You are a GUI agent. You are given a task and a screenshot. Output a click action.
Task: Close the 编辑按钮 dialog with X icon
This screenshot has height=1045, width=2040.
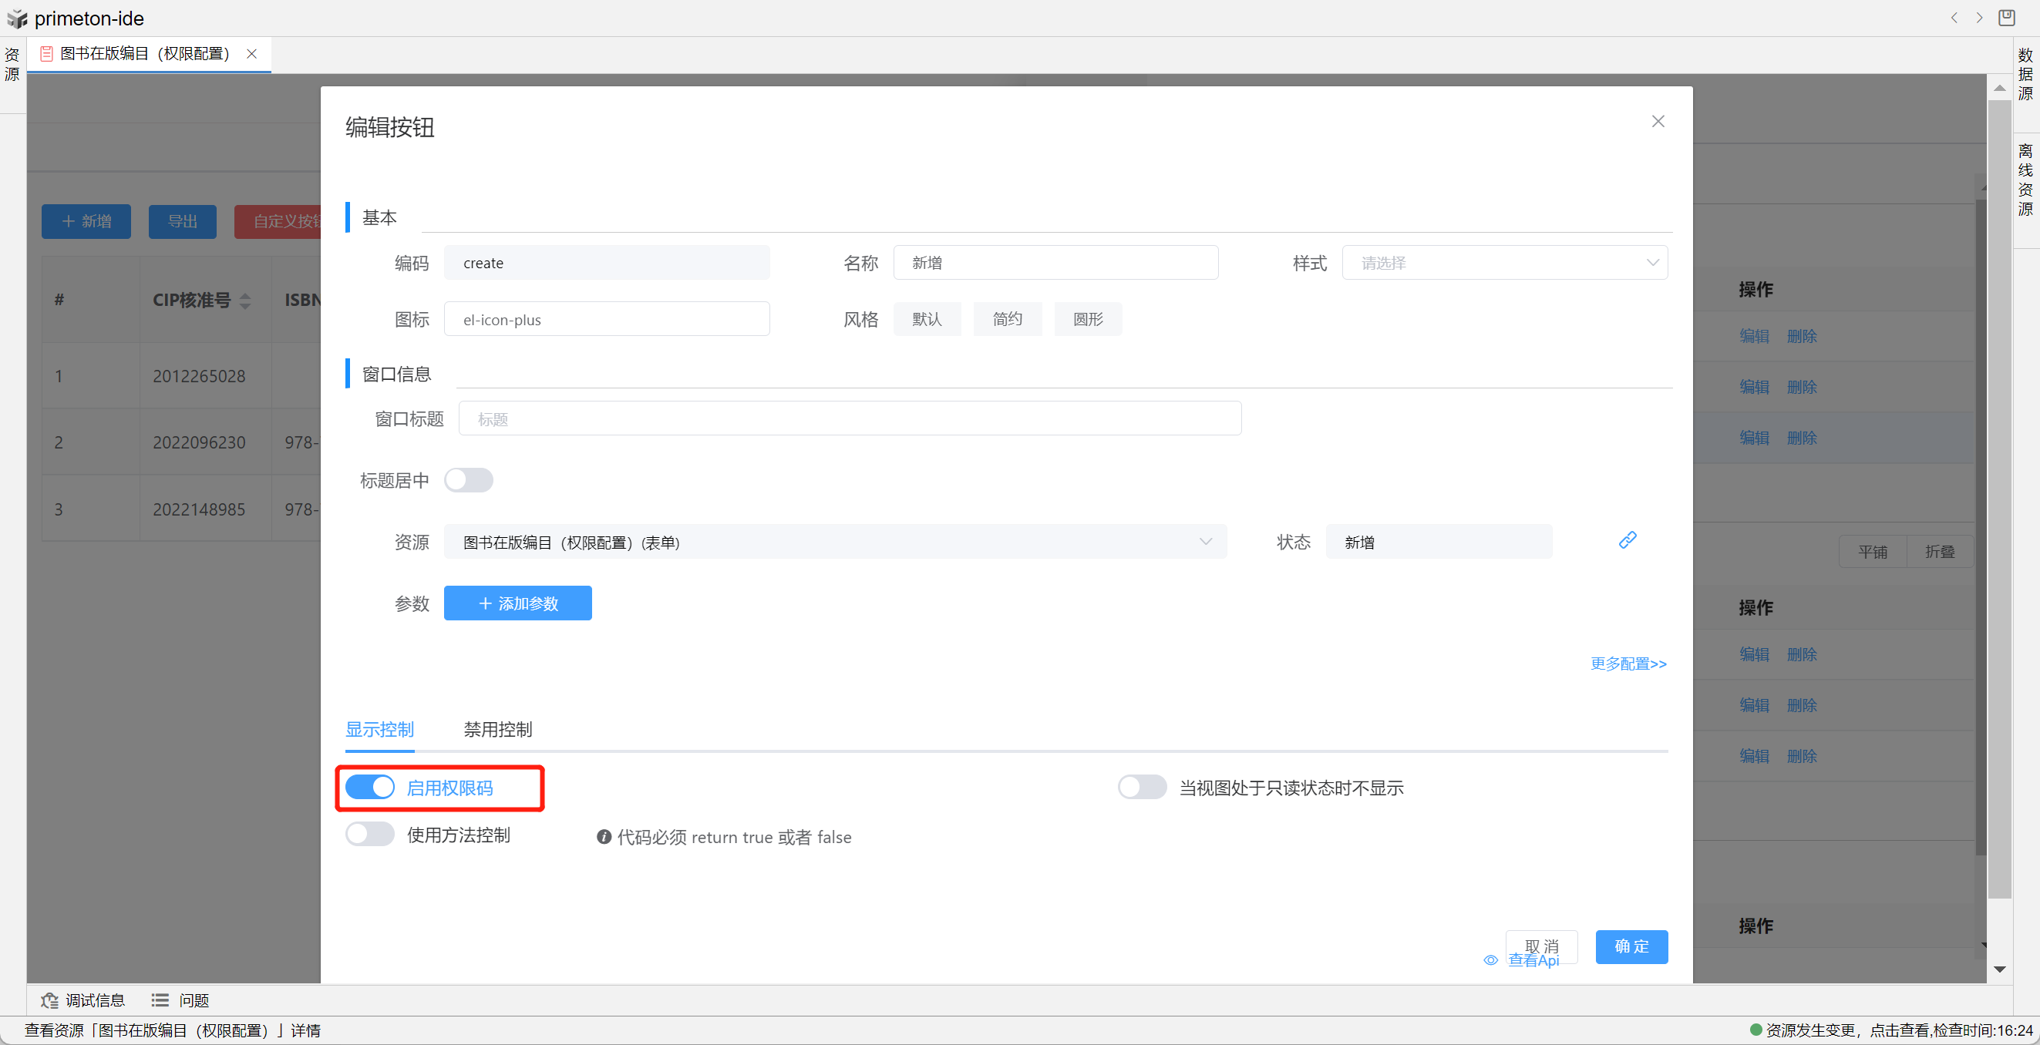[1658, 121]
